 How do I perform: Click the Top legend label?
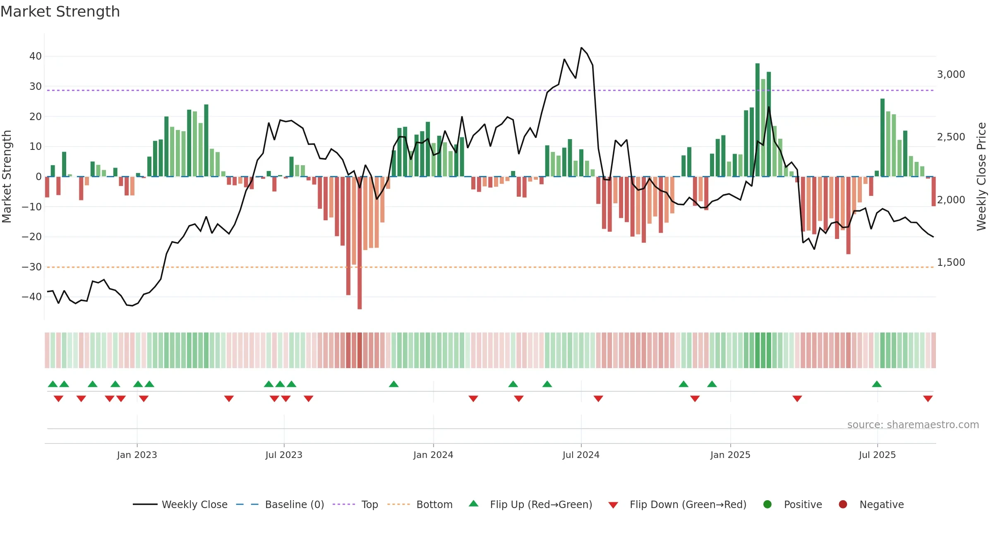[x=369, y=504]
